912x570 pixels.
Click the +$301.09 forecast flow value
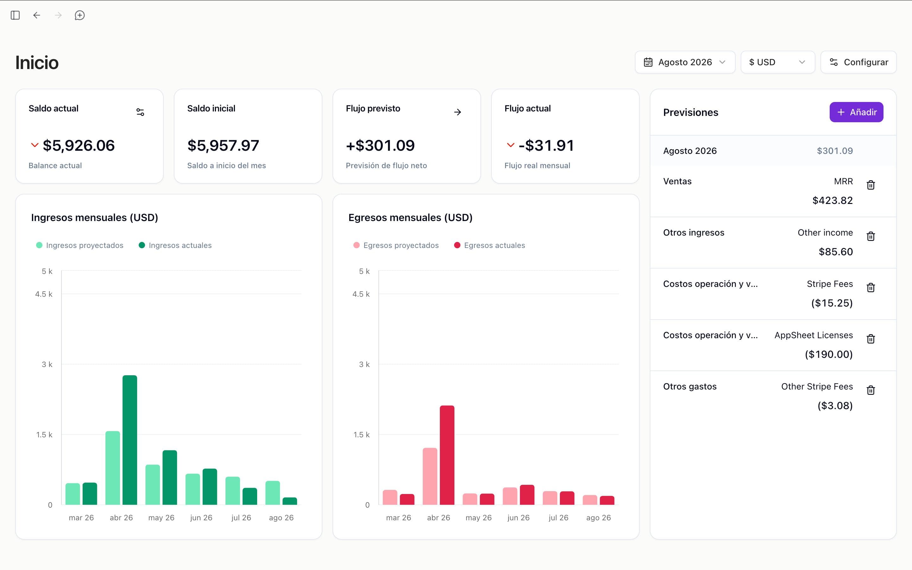[x=380, y=146]
